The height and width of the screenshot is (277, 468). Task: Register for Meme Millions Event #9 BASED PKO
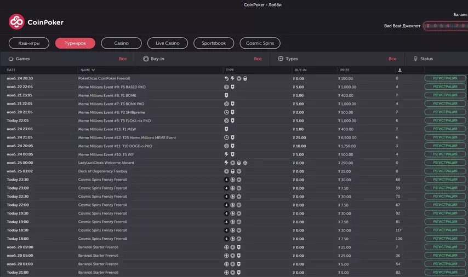(445, 86)
